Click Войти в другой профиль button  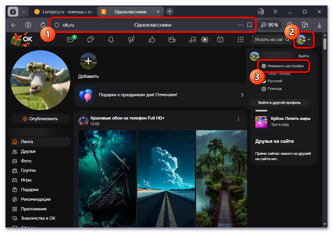pyautogui.click(x=279, y=103)
